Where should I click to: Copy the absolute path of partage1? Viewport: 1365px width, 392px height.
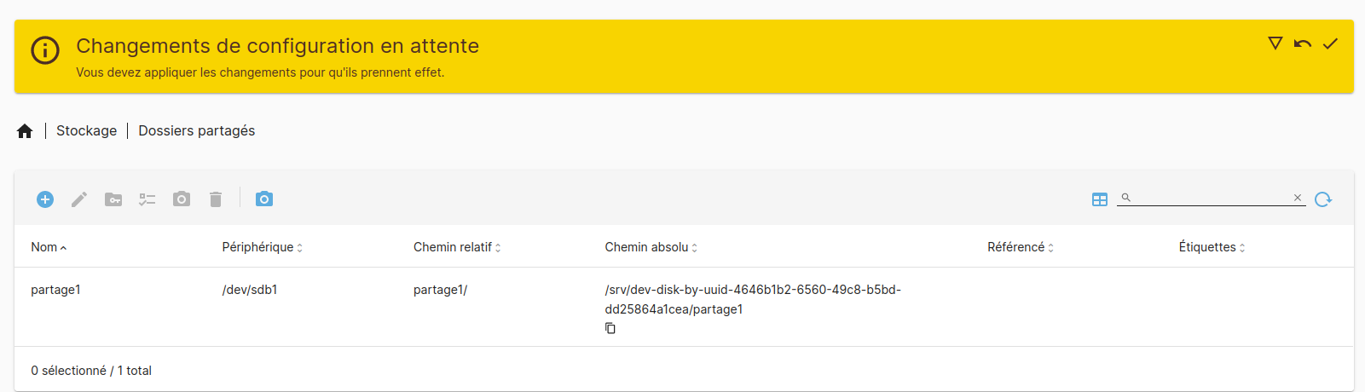click(x=610, y=328)
